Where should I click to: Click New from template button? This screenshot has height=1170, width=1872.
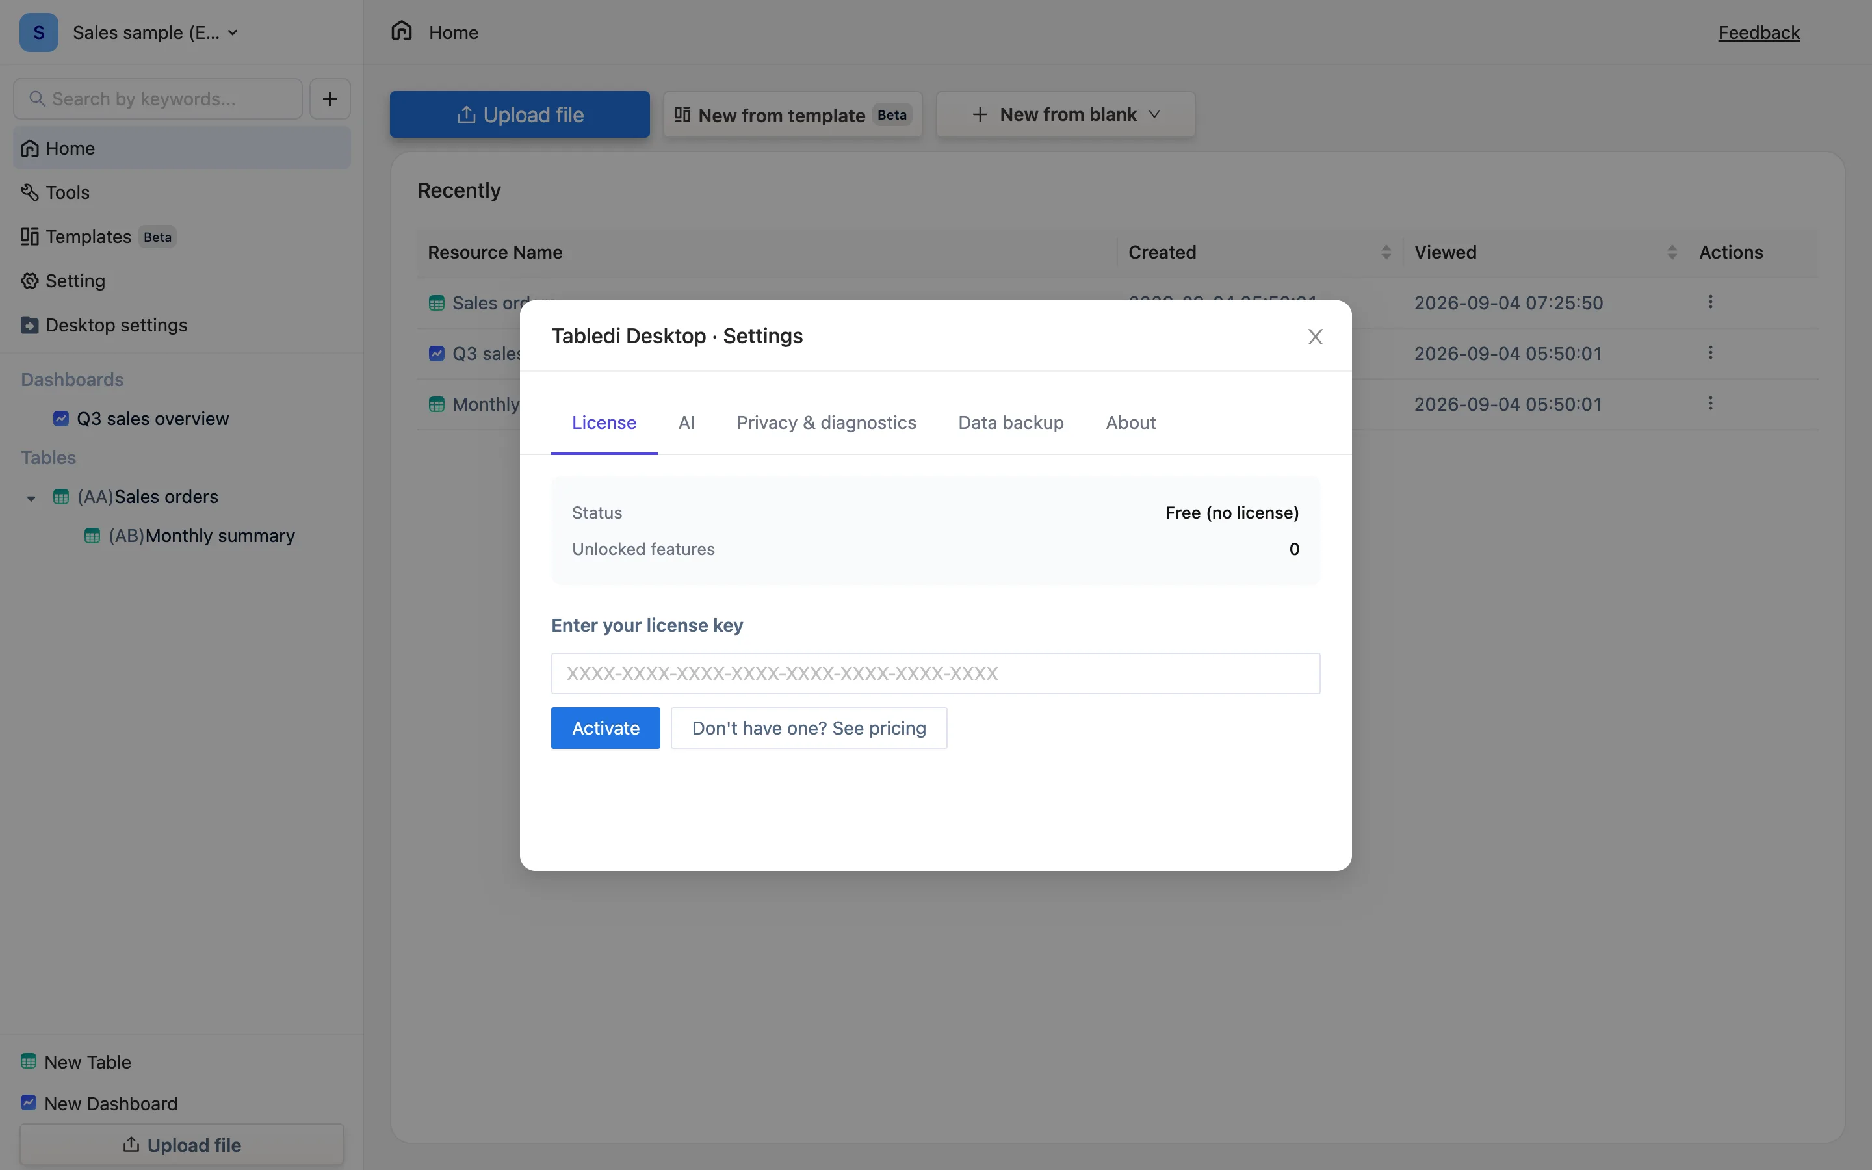click(x=793, y=114)
